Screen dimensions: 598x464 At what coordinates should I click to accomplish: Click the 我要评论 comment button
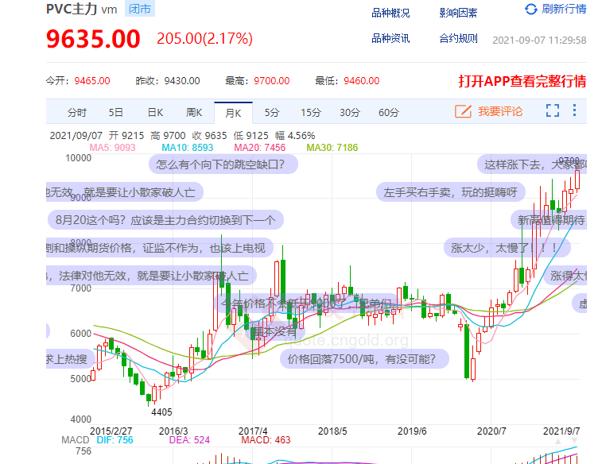click(500, 112)
